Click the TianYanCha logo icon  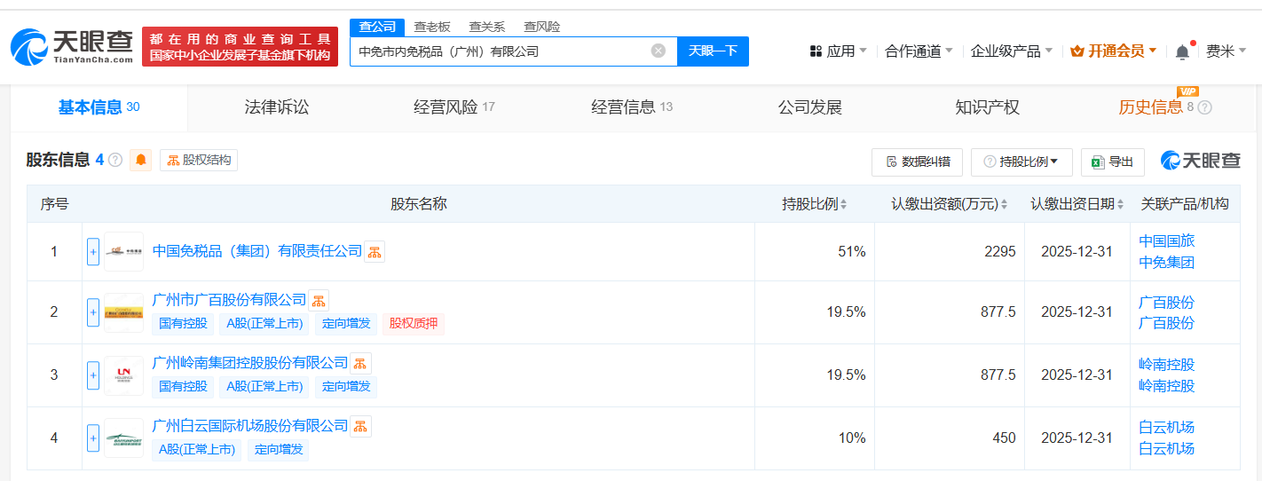(30, 46)
